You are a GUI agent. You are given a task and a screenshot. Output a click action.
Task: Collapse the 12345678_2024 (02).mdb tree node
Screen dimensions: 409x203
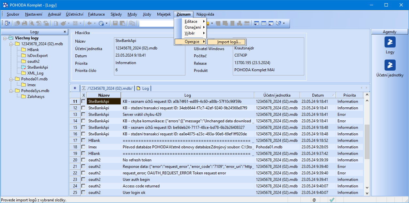[11, 44]
